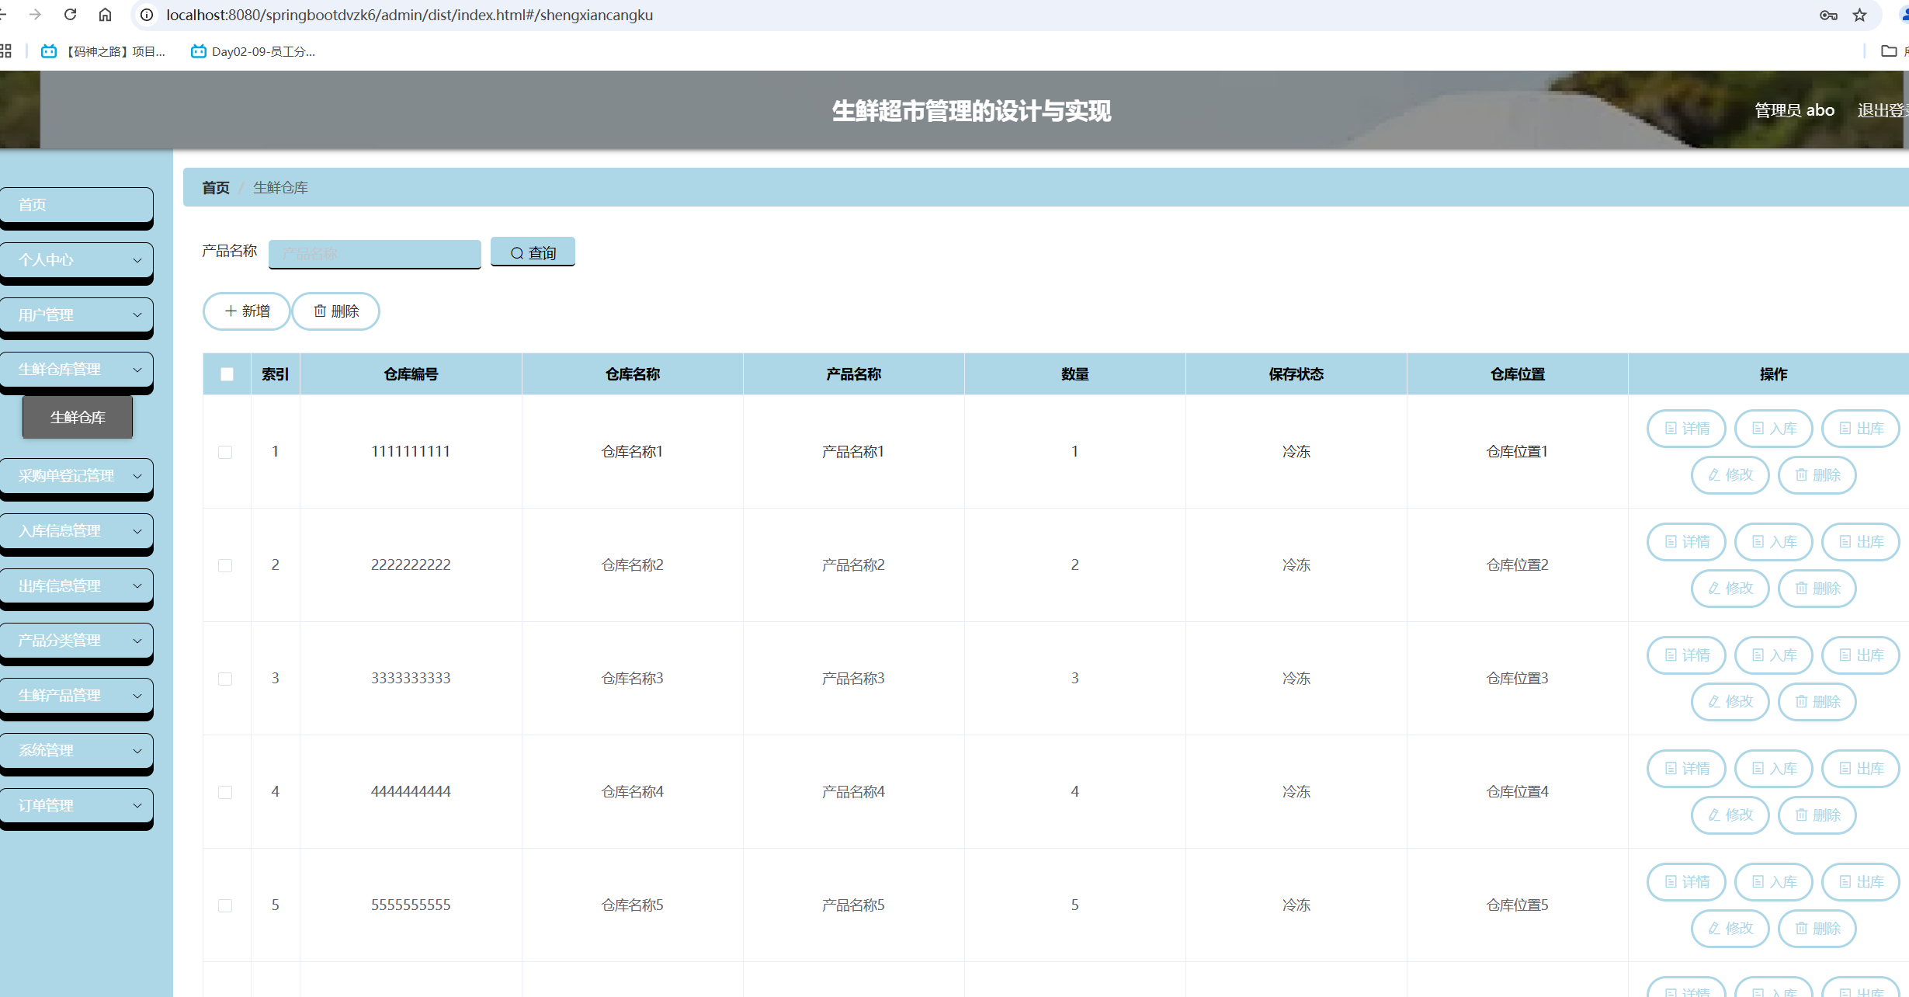
Task: Click 出库 for 仓库名称2 row
Action: [1861, 542]
